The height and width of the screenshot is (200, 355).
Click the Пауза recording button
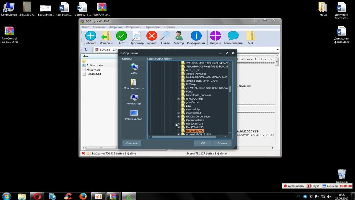pyautogui.click(x=313, y=186)
